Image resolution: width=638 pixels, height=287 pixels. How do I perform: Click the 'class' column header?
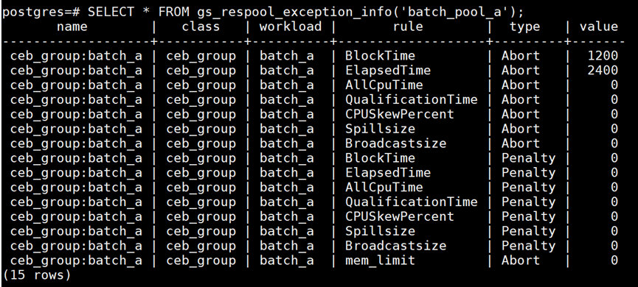tap(201, 26)
